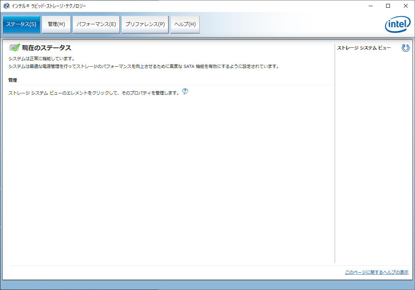The width and height of the screenshot is (415, 290).
Task: Maximize the Rapid Storage window
Action: 388,6
